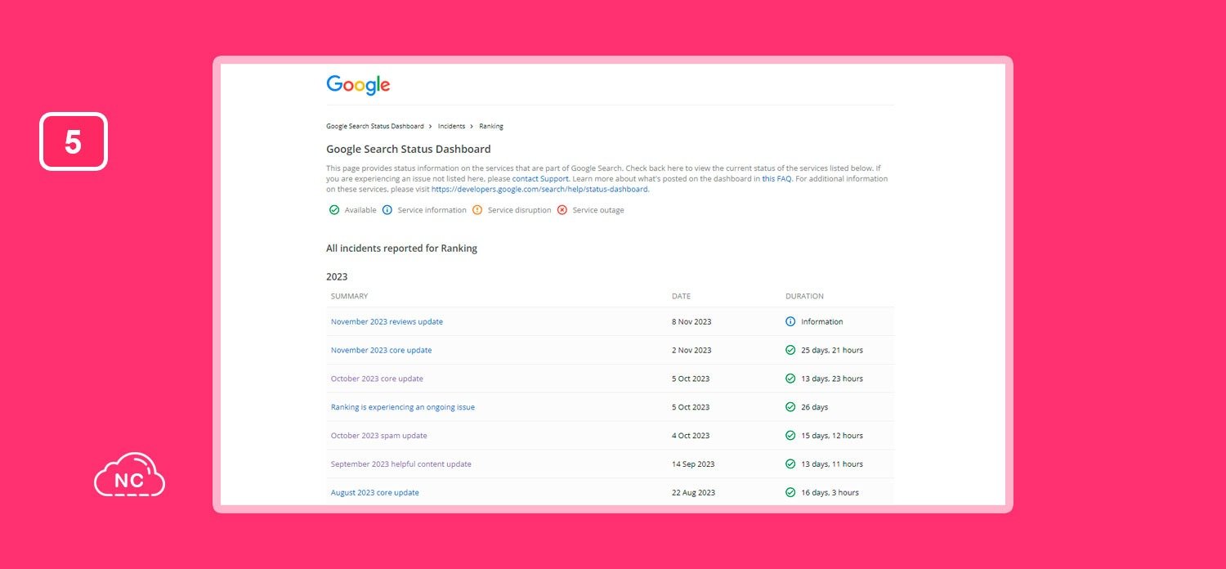Click check icon next to 26 days

tap(790, 407)
